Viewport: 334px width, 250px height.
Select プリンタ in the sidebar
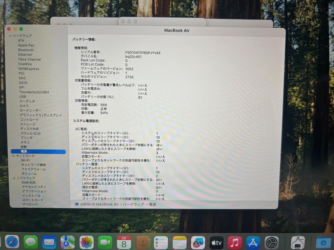click(27, 138)
